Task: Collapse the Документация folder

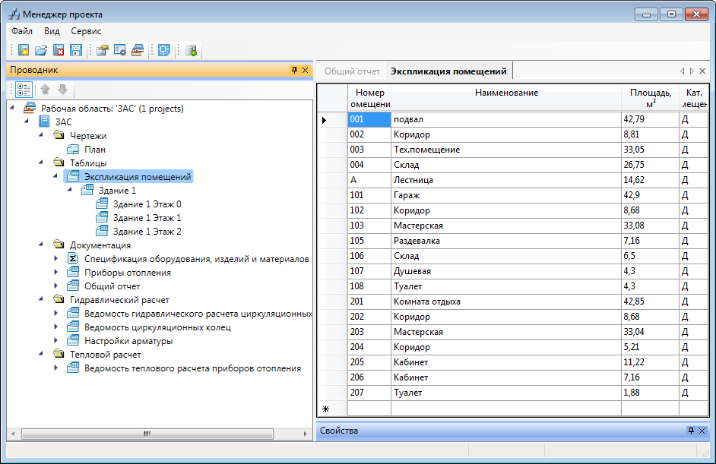Action: (41, 245)
